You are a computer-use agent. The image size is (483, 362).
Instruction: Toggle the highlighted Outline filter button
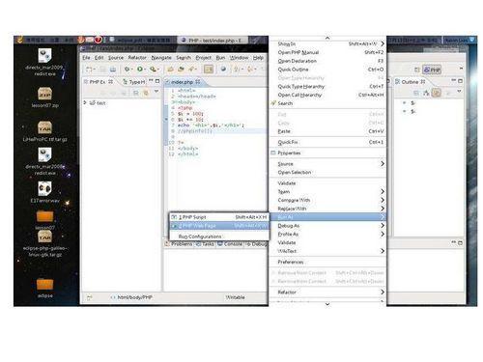pyautogui.click(x=436, y=93)
